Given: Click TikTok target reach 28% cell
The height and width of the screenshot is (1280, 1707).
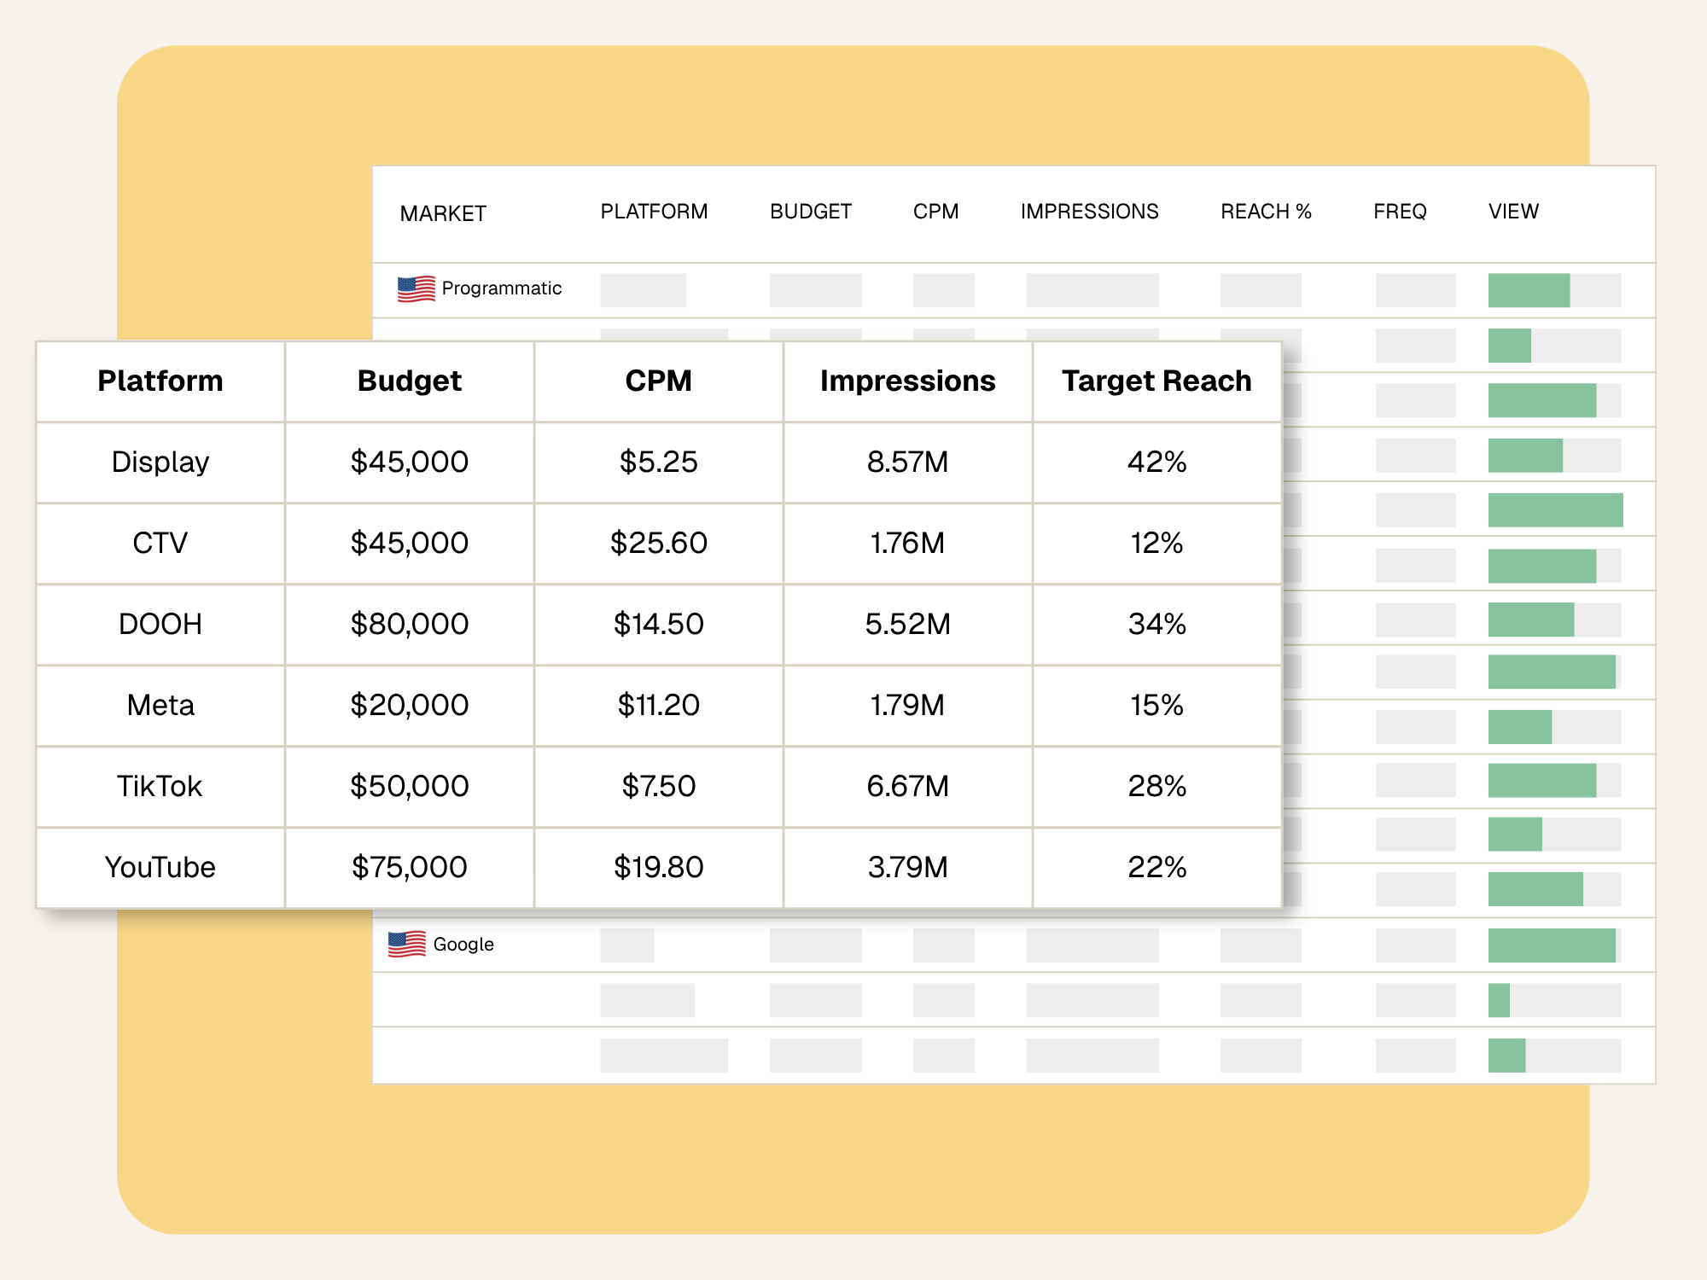Looking at the screenshot, I should [x=1156, y=786].
